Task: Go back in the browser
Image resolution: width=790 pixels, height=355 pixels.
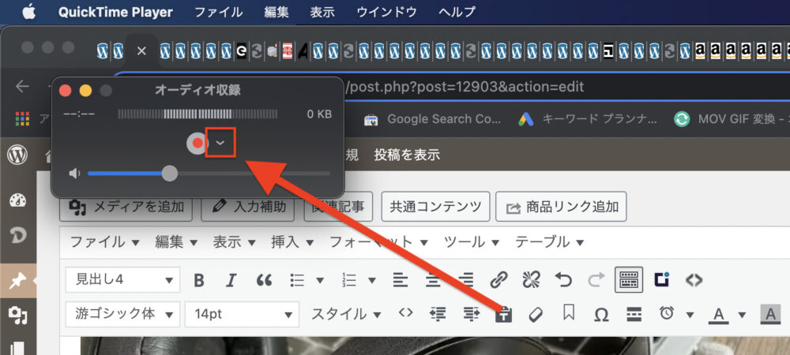Action: tap(22, 87)
